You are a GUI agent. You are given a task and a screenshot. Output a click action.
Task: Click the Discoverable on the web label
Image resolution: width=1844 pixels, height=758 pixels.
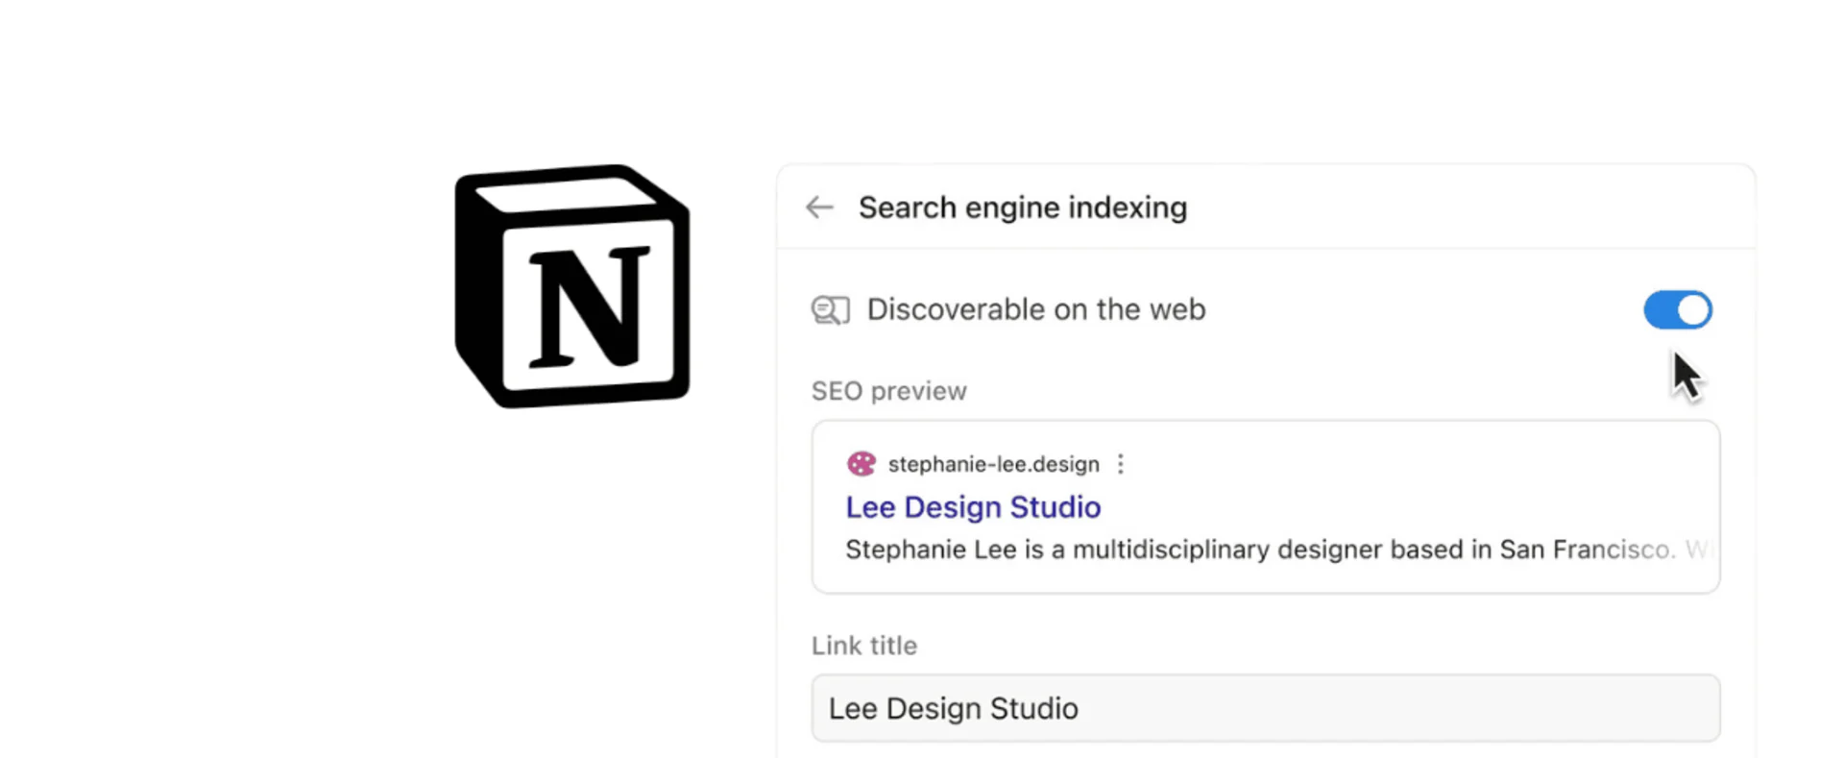click(1036, 309)
